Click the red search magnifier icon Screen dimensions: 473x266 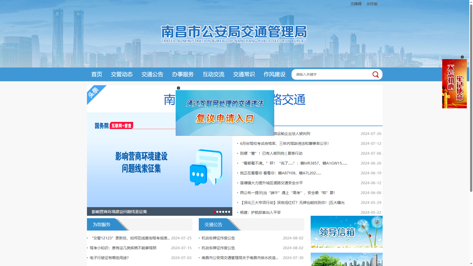375,75
